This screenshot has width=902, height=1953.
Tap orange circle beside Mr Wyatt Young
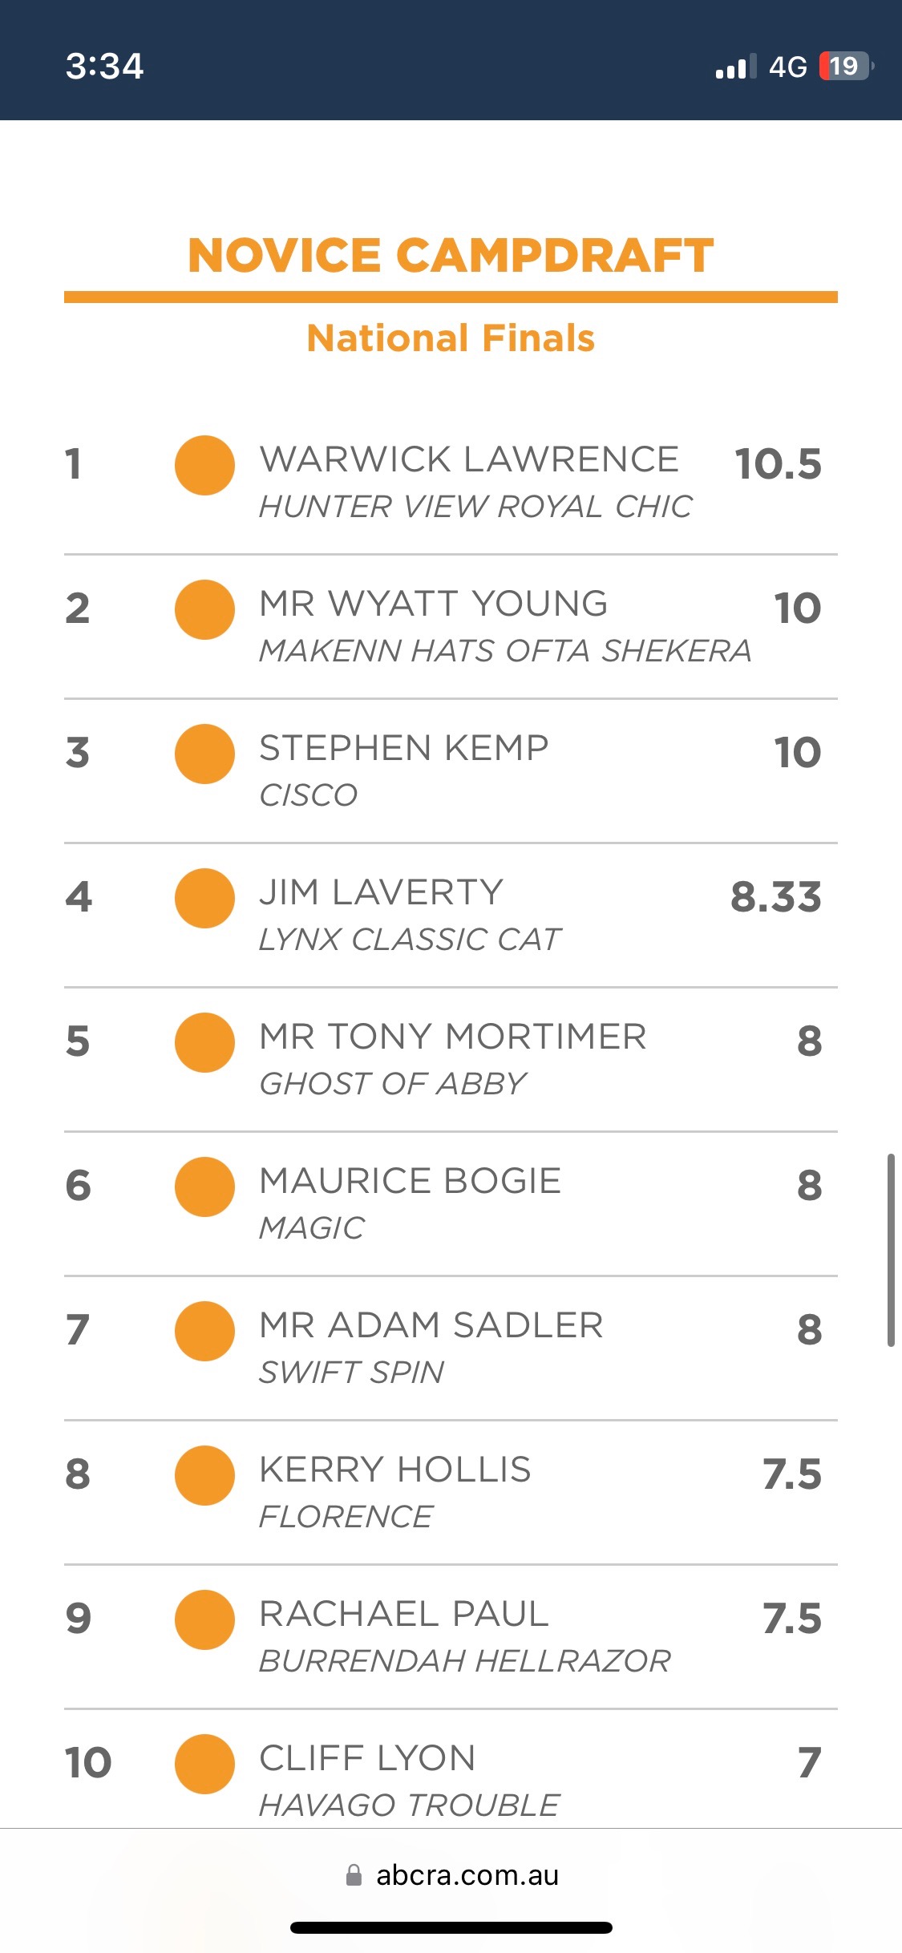pyautogui.click(x=204, y=609)
